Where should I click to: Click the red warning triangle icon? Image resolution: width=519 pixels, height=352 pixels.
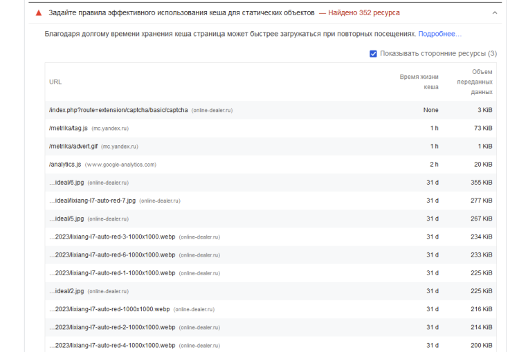coord(39,13)
